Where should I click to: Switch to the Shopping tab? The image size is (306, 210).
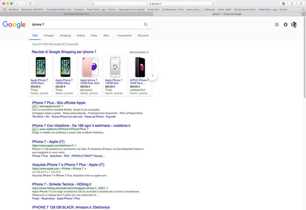65,35
